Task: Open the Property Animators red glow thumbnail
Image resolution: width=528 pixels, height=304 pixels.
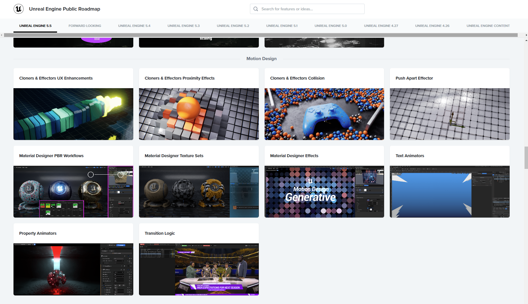Action: click(x=73, y=269)
